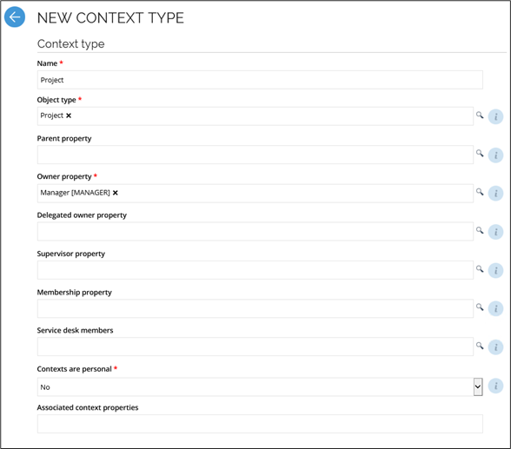Show info for Contexts are personal

[495, 386]
